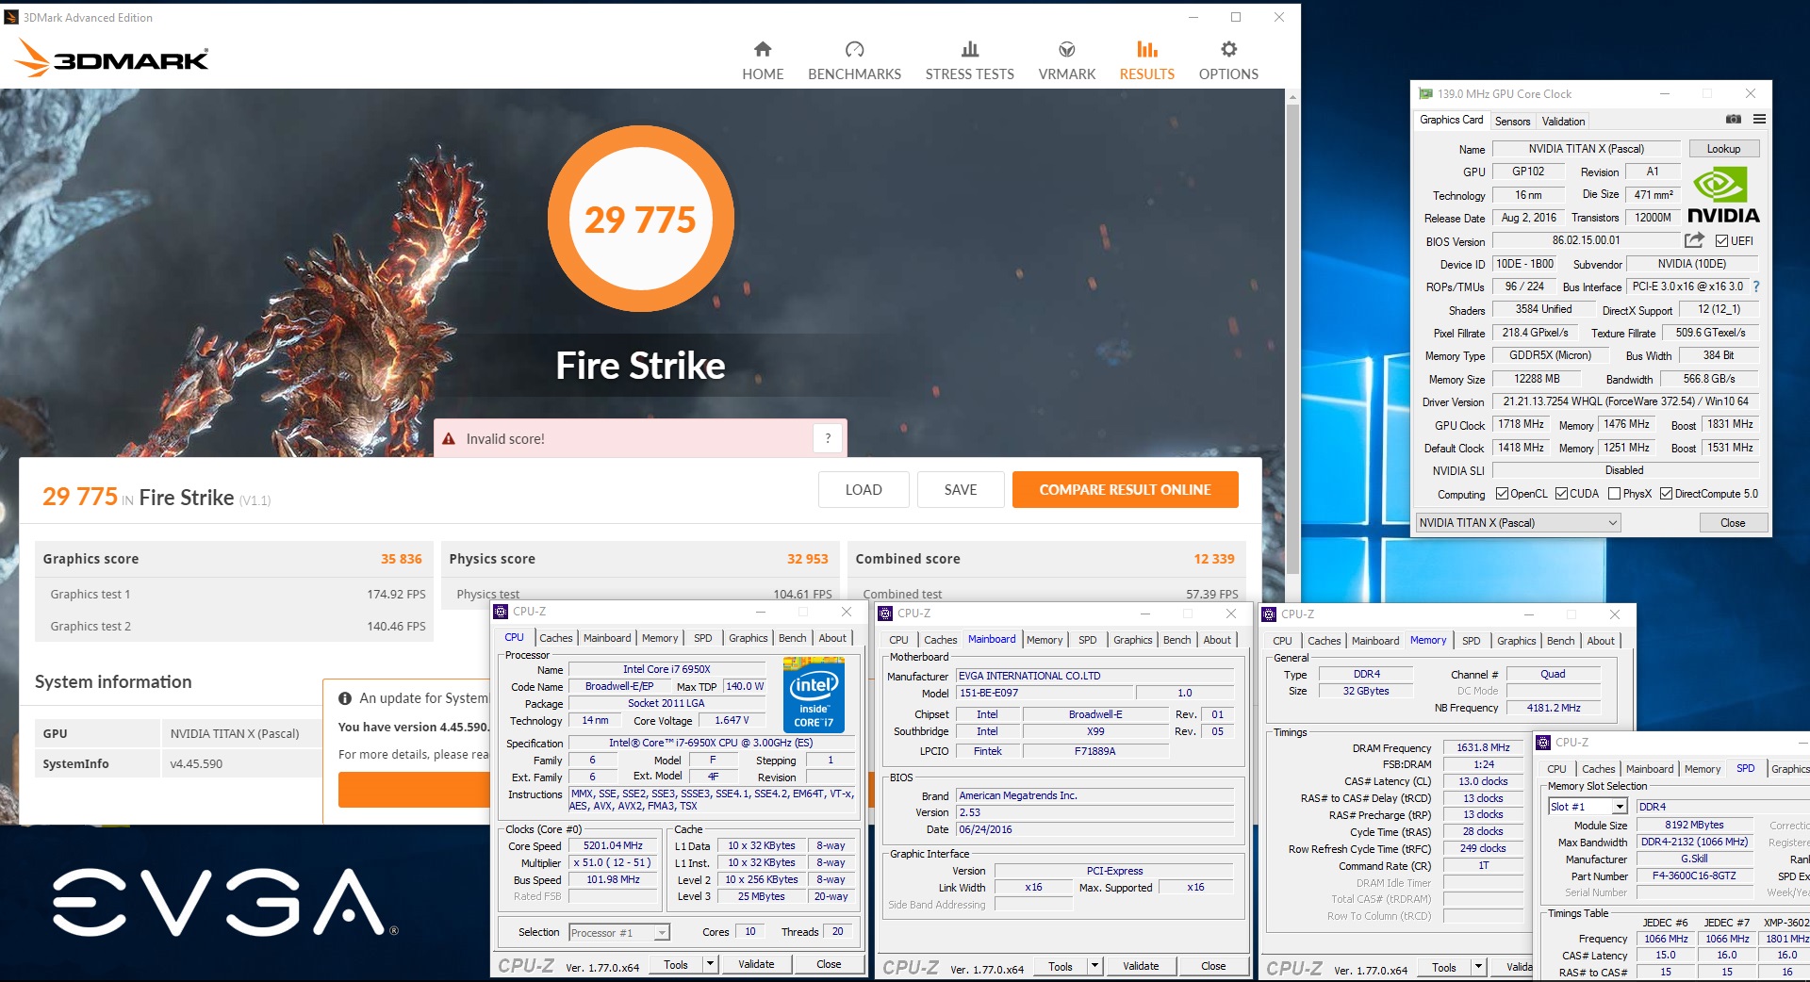Click the Part Number F4-3600C16-8GTZ
The image size is (1810, 982).
point(1694,876)
